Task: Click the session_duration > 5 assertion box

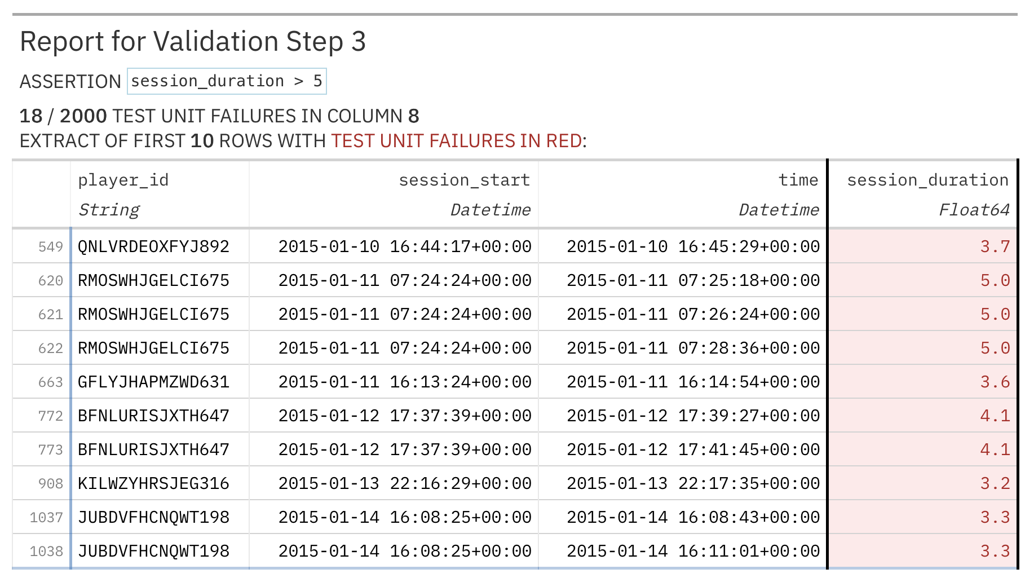Action: 227,81
